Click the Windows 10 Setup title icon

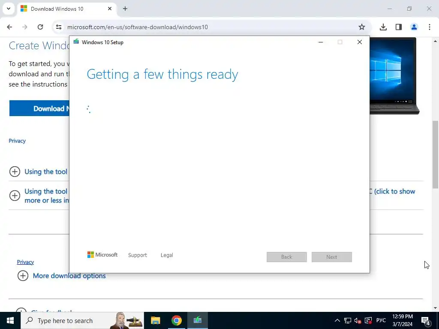[76, 42]
